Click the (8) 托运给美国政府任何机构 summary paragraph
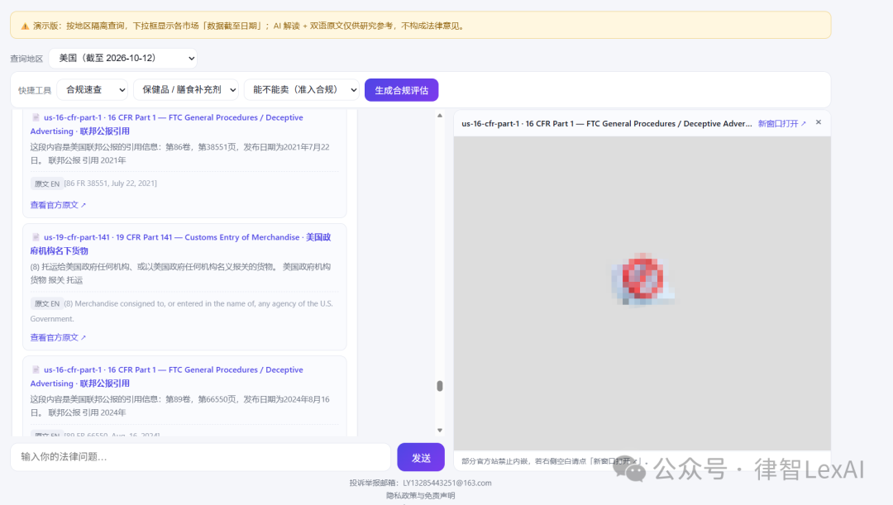 pos(180,274)
